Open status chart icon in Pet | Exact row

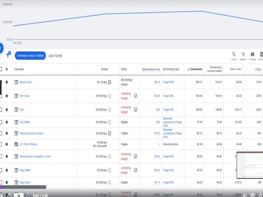pos(135,96)
